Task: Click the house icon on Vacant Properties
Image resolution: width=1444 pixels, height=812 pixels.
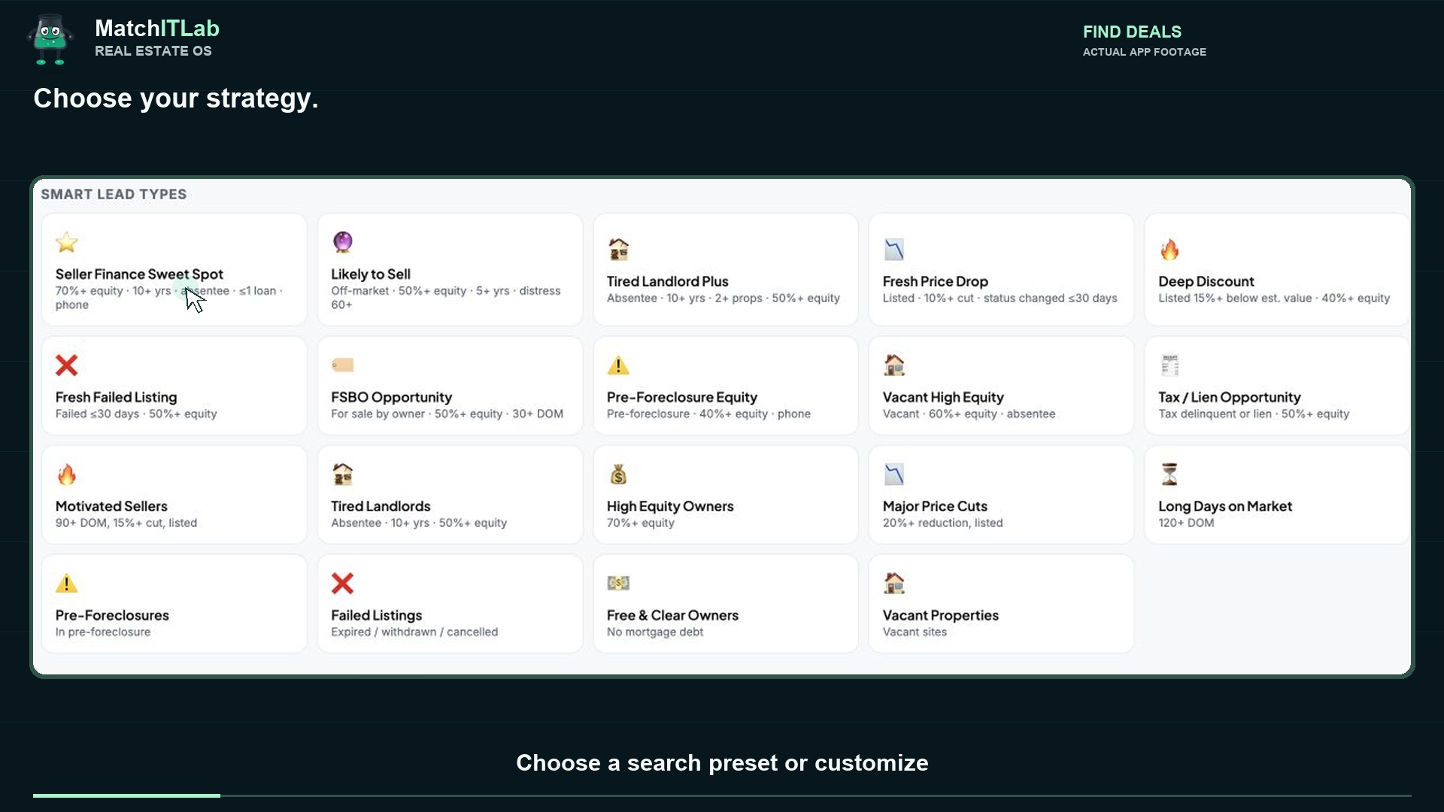Action: coord(894,583)
